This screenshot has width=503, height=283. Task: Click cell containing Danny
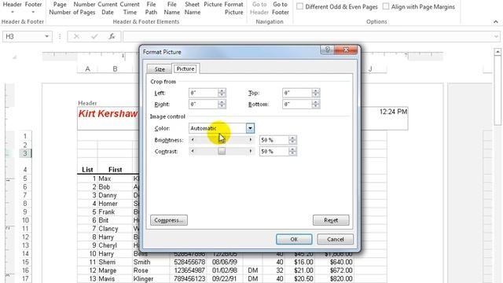[115, 195]
